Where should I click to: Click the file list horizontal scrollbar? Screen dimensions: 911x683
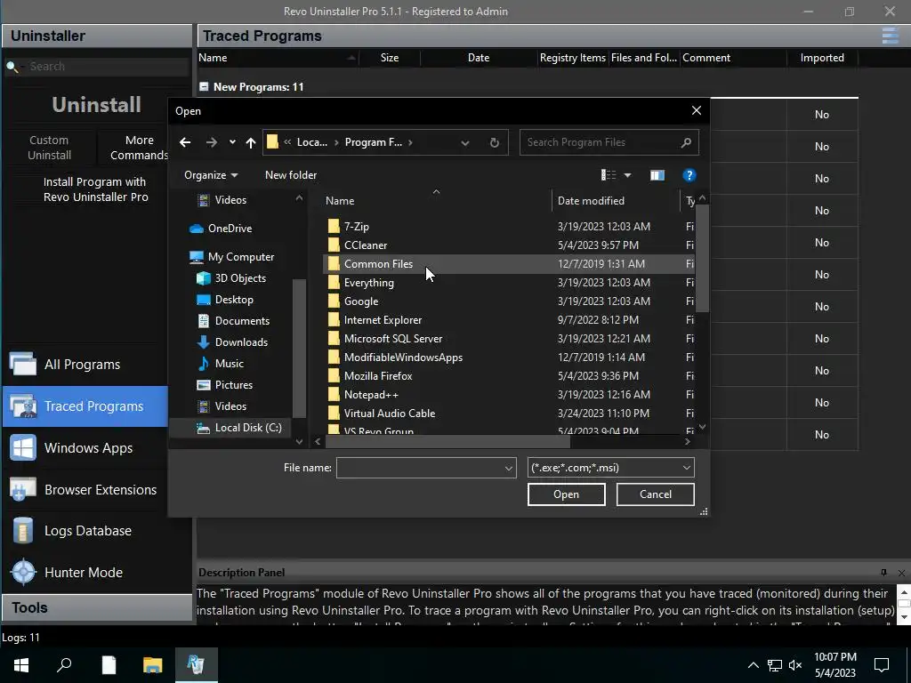[x=447, y=442]
